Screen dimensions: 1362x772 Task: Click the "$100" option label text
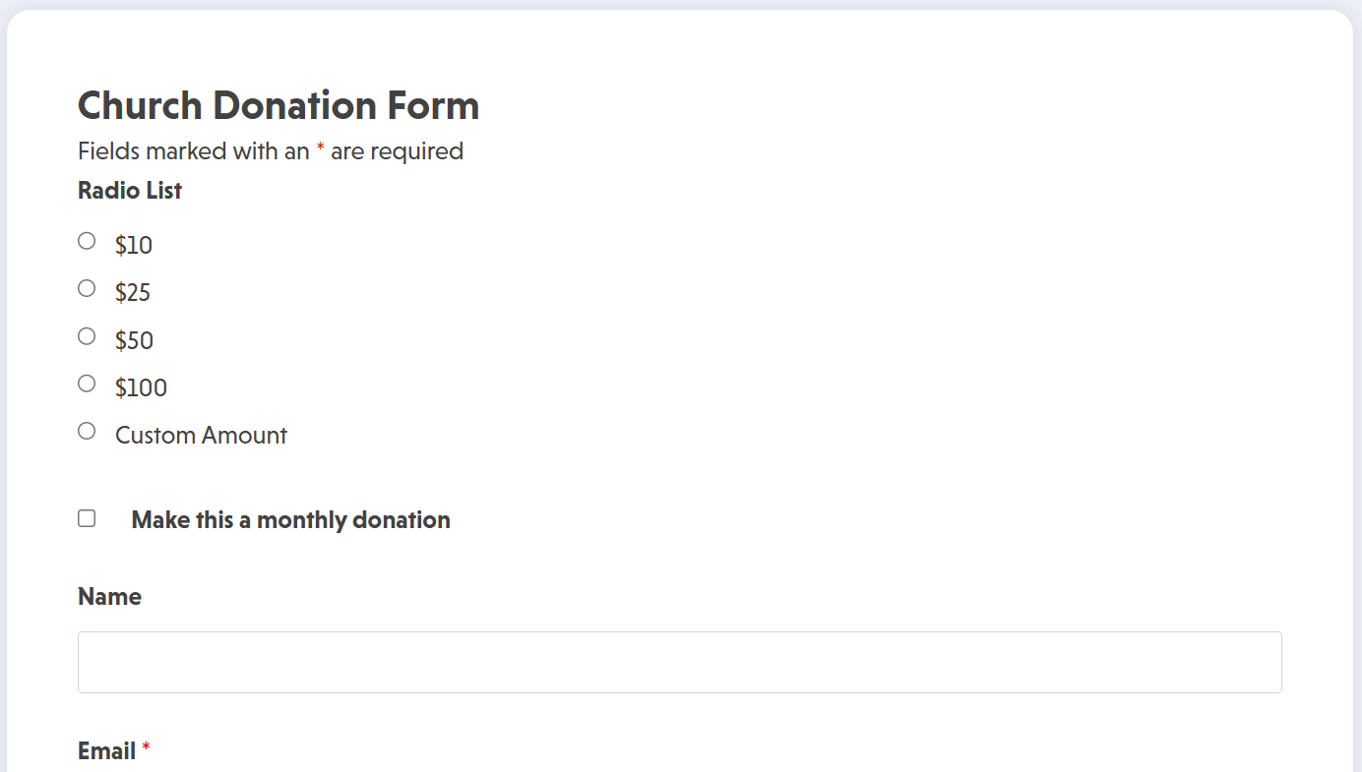[x=141, y=387]
